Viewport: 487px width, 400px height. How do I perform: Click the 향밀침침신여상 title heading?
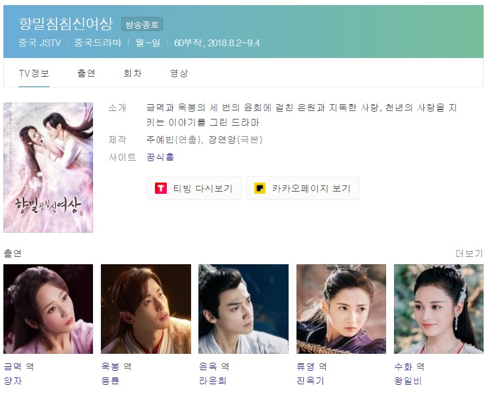tap(66, 24)
